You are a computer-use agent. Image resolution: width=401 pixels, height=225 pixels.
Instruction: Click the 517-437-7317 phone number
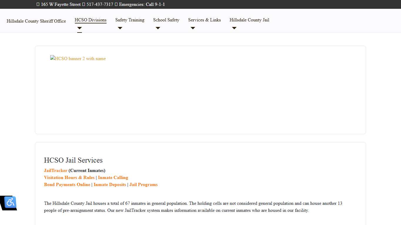(100, 4)
